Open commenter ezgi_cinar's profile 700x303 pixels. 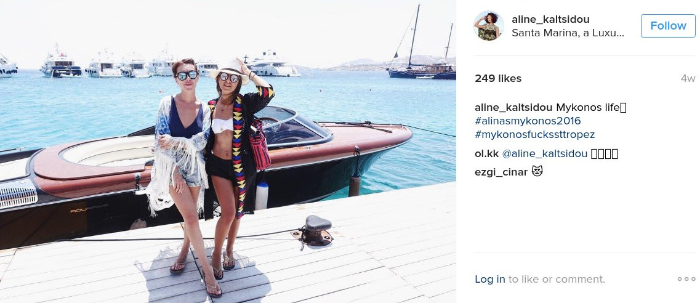click(x=501, y=172)
